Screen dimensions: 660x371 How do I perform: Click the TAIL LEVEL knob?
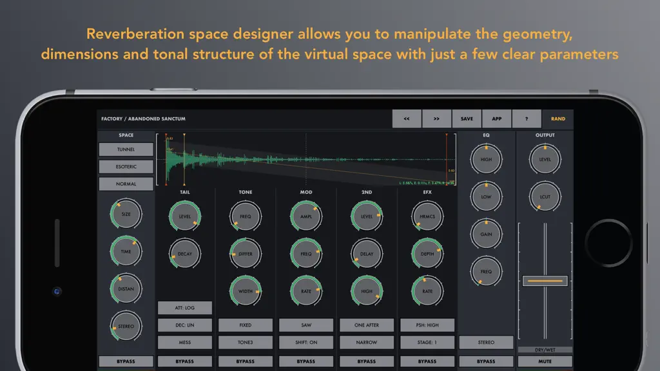coord(185,216)
